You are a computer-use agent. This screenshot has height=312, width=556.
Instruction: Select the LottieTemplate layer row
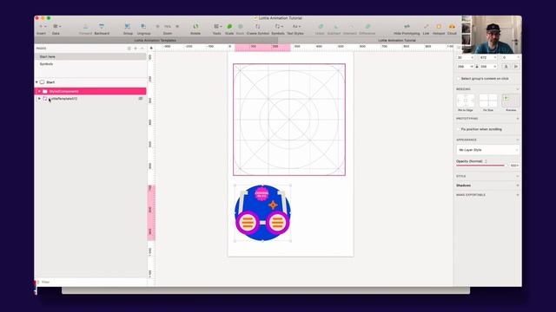(x=90, y=99)
